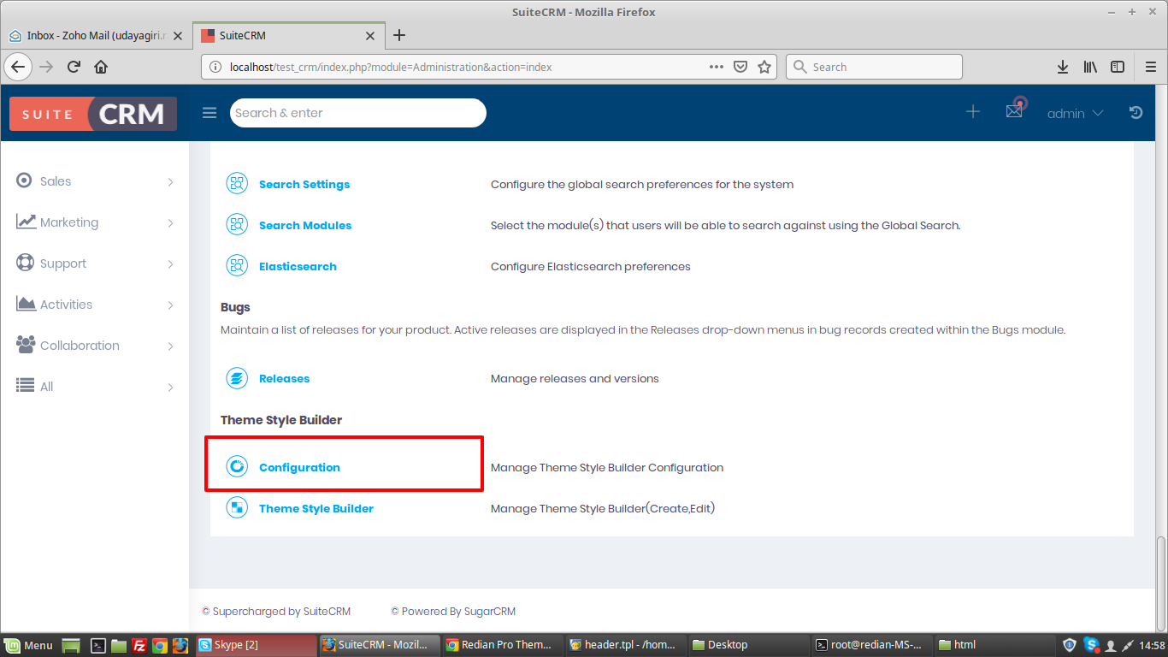
Task: Open the email notifications envelope icon
Action: (1015, 110)
